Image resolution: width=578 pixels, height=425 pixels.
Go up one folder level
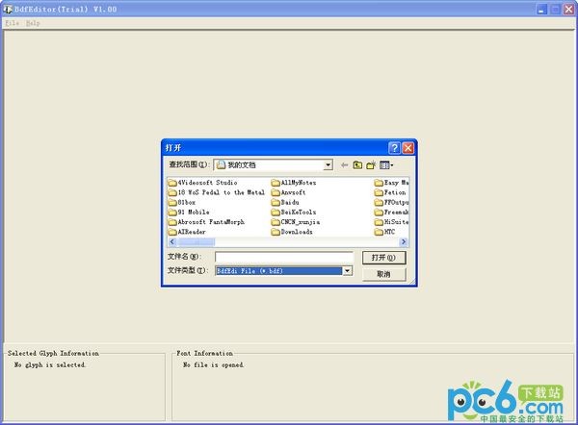pos(357,165)
